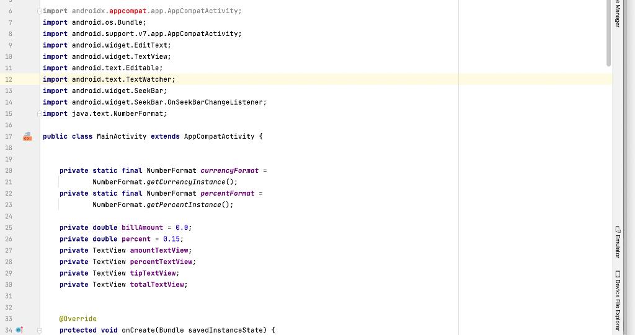Click line number 17 in the gutter
This screenshot has width=635, height=335.
coord(9,136)
